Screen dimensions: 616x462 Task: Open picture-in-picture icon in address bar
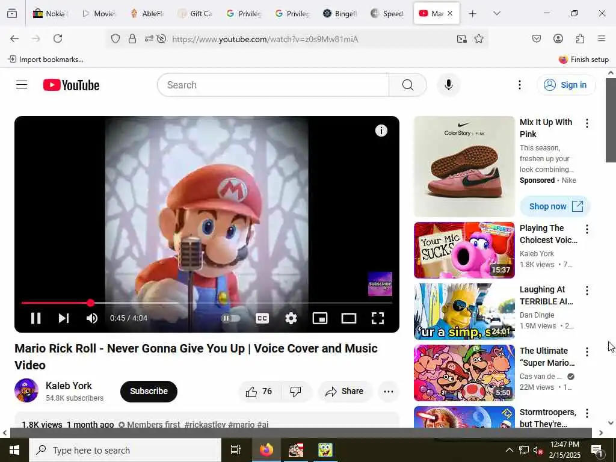461,38
